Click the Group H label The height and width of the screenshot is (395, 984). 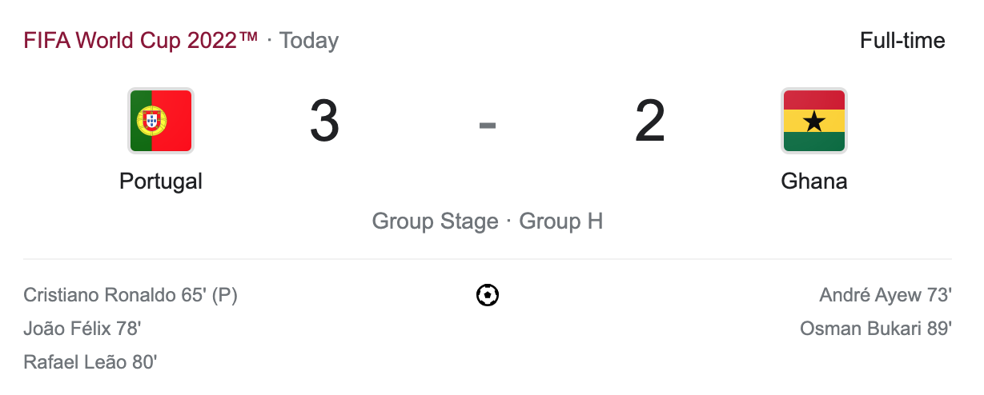560,221
